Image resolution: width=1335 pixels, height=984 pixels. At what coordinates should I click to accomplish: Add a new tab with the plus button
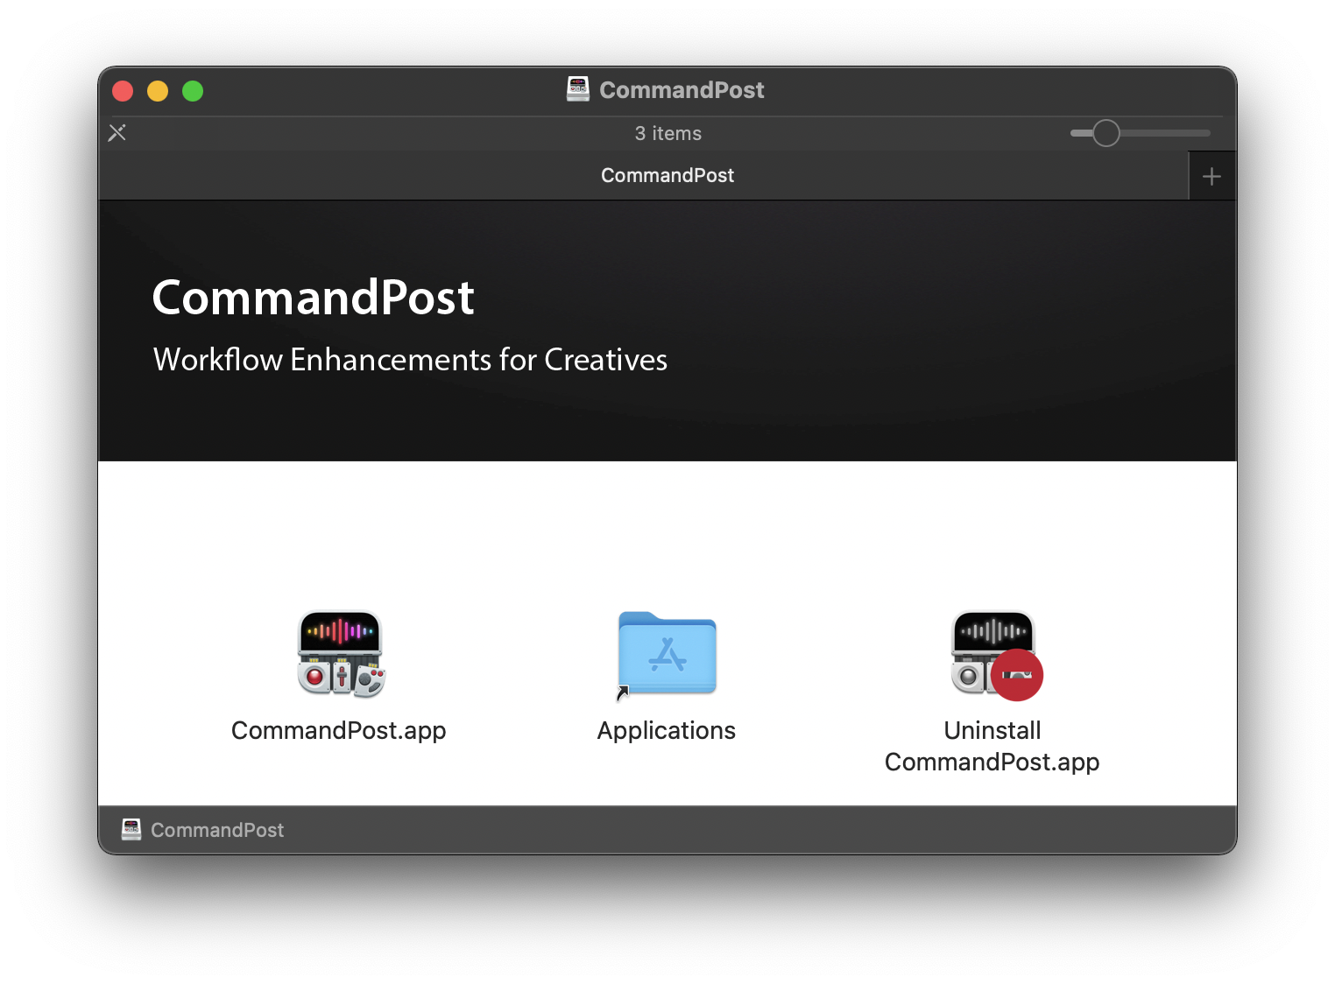pos(1212,176)
